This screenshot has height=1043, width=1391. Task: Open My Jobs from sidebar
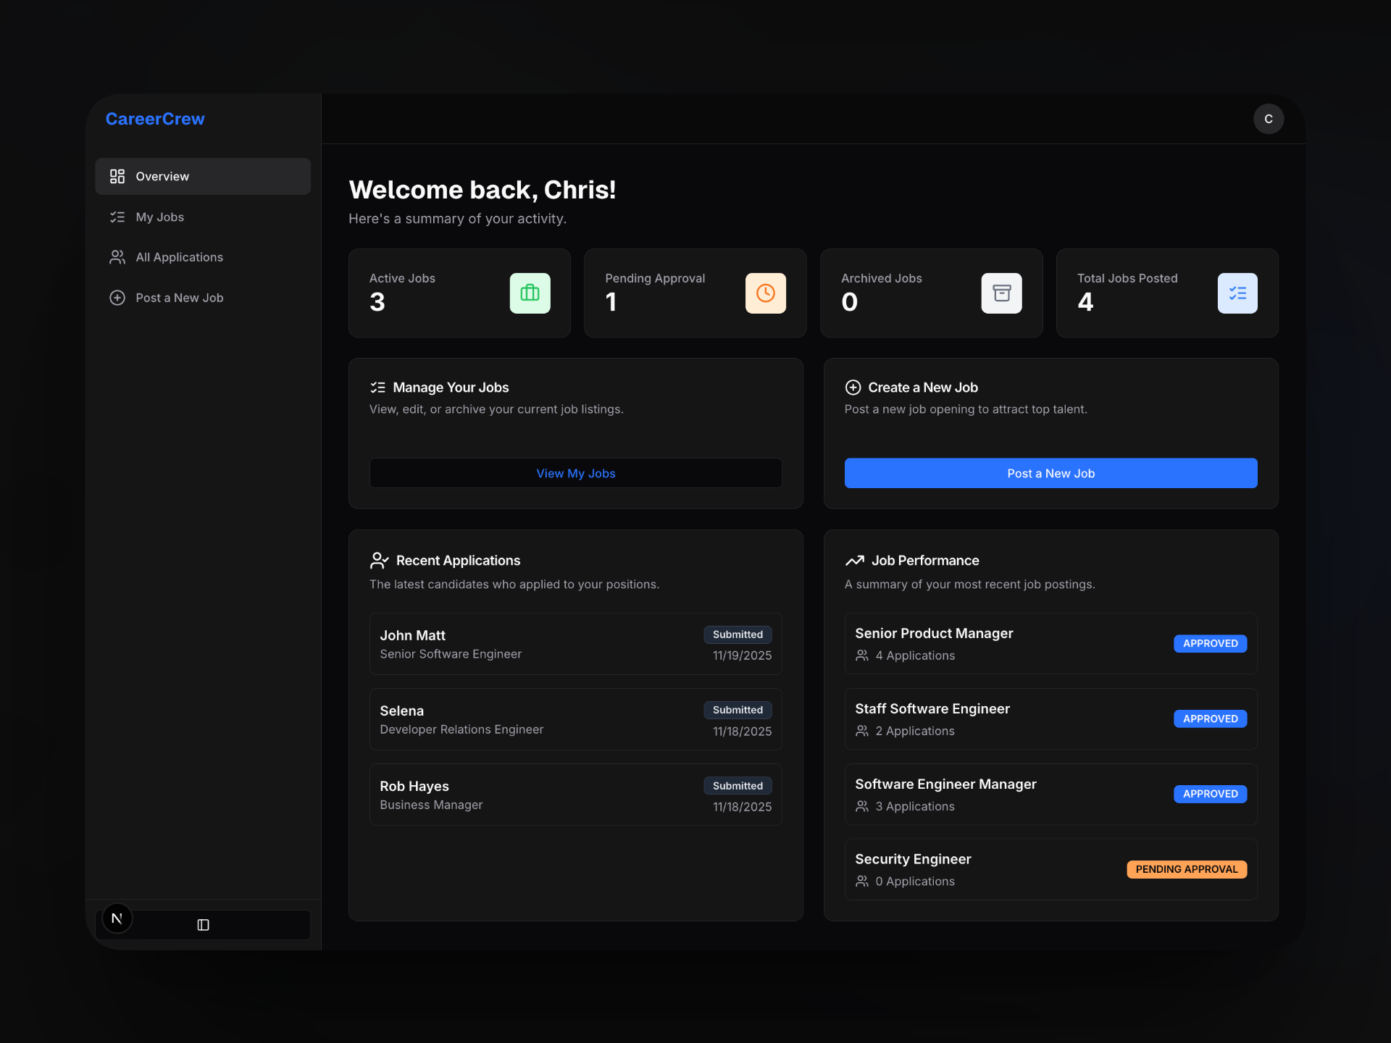[x=160, y=217]
